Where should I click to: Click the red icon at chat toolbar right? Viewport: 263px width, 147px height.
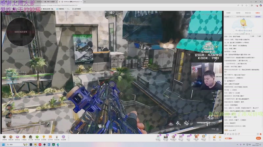pyautogui.click(x=260, y=134)
